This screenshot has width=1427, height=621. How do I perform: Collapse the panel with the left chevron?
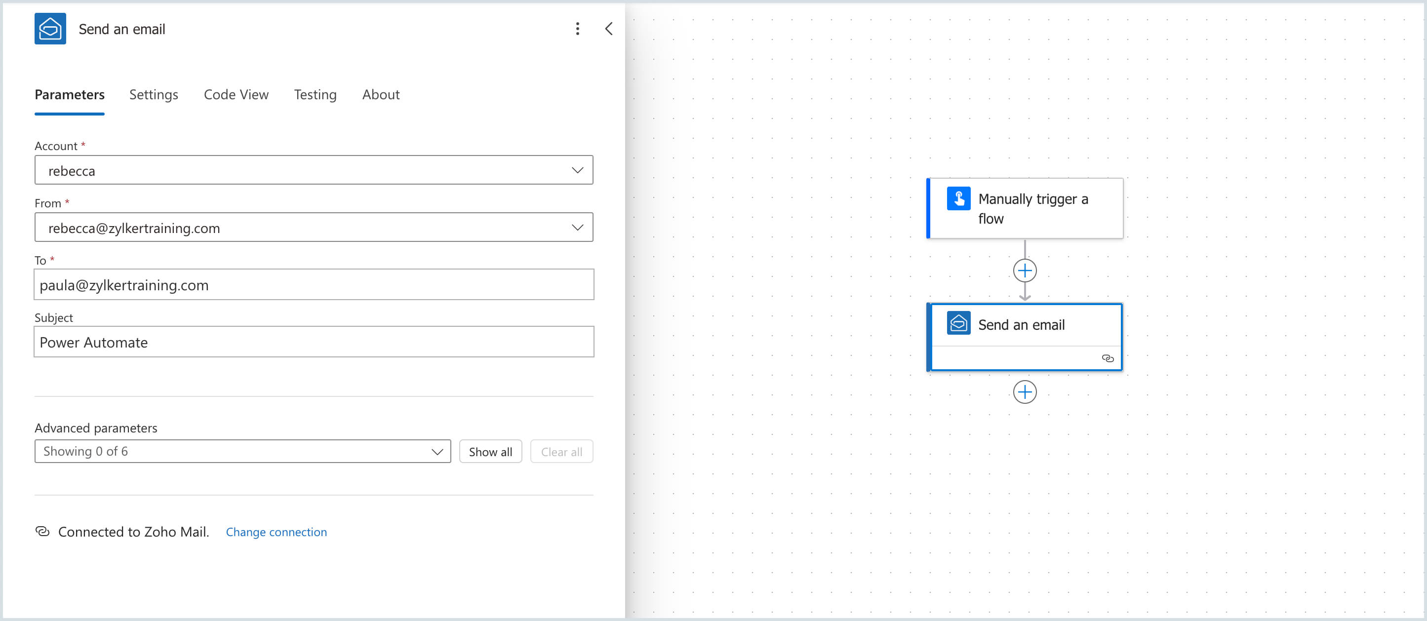tap(608, 29)
